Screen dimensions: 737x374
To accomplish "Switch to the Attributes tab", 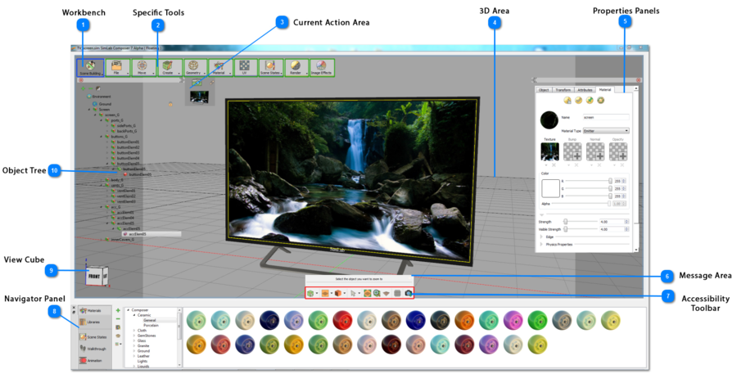I will click(585, 89).
